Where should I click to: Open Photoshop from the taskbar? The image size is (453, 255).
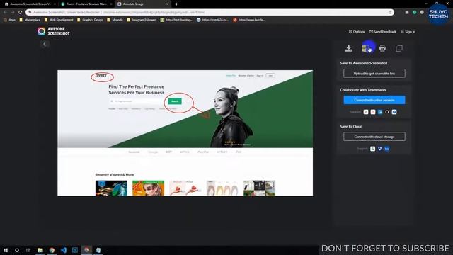tap(75, 250)
